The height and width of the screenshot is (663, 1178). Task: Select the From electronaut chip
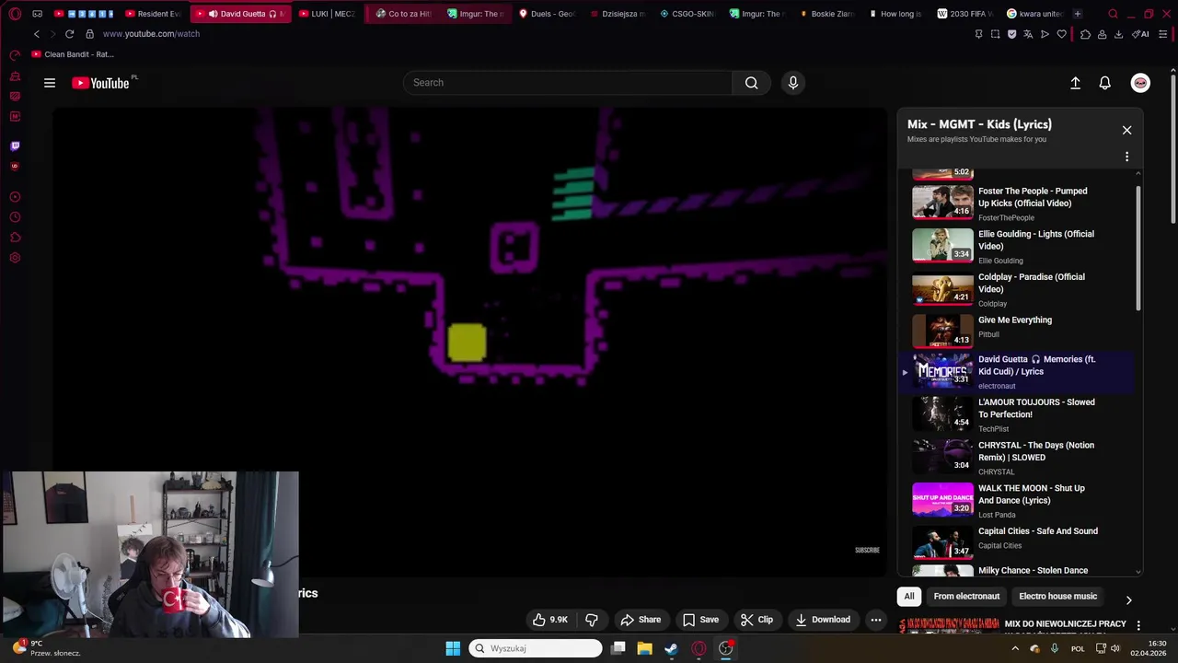tap(966, 597)
